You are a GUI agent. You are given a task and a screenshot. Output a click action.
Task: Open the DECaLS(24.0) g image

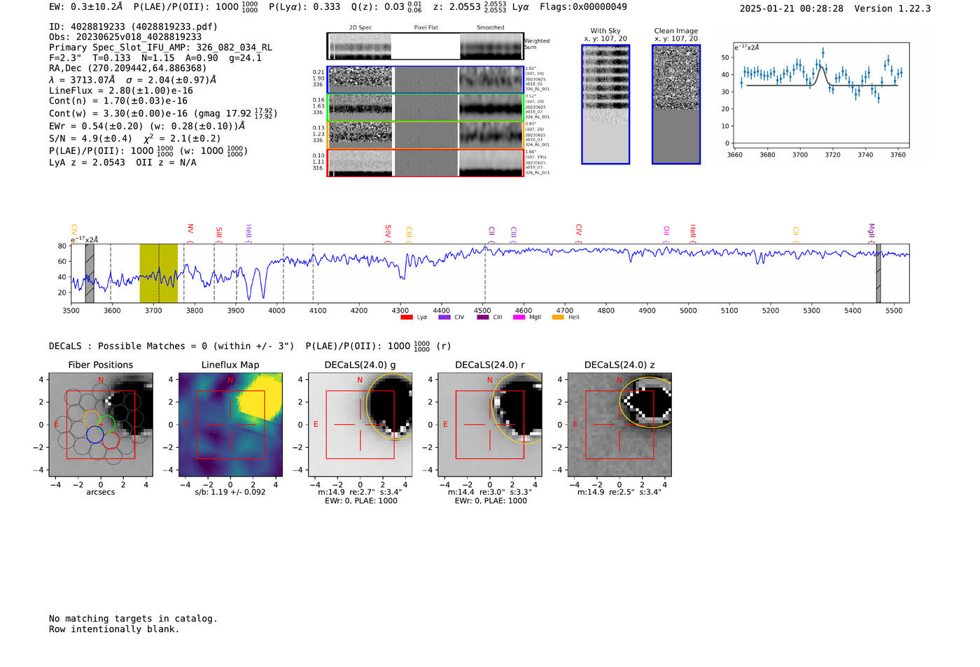pos(360,424)
